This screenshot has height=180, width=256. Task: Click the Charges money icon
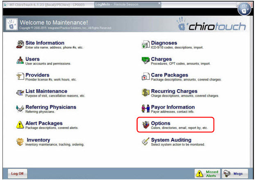[x=146, y=60]
